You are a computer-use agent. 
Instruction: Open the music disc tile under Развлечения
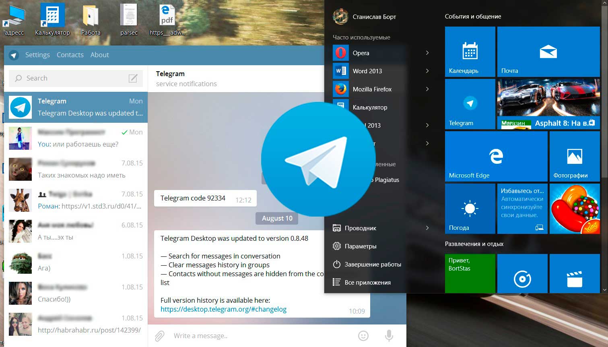pyautogui.click(x=522, y=273)
